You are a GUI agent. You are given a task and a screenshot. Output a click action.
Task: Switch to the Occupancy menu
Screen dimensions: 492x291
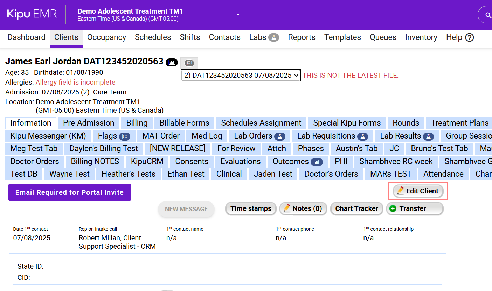pos(106,37)
